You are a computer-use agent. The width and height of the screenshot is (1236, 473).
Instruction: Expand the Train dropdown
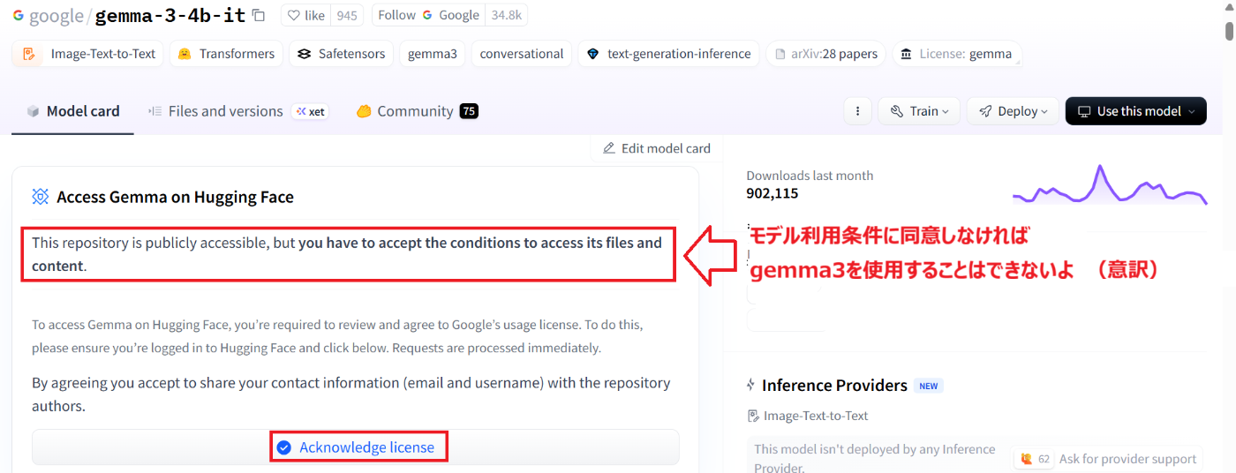[919, 111]
